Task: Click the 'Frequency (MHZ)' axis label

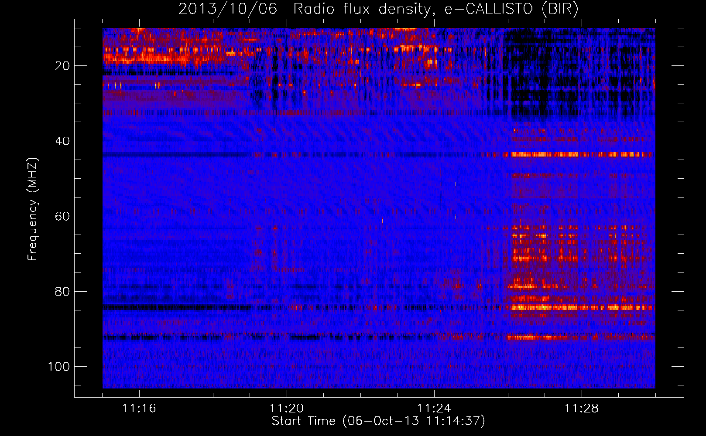Action: pyautogui.click(x=33, y=209)
